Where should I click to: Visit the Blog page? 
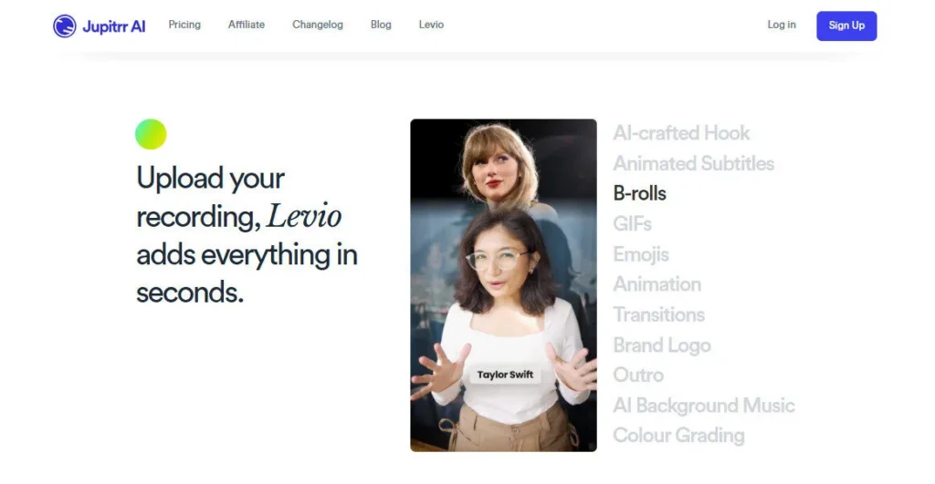pos(381,25)
